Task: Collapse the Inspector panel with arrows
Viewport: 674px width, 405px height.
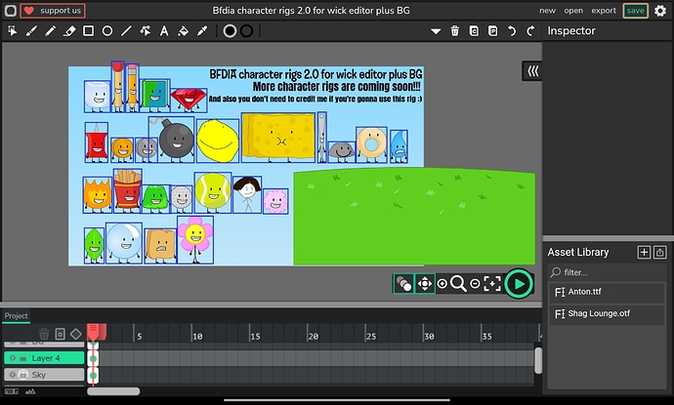Action: [532, 71]
